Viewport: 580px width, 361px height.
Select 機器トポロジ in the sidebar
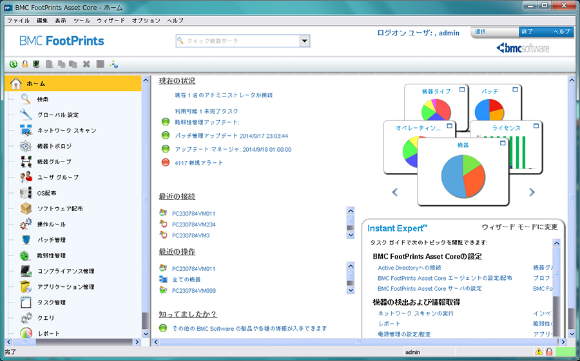tap(54, 146)
